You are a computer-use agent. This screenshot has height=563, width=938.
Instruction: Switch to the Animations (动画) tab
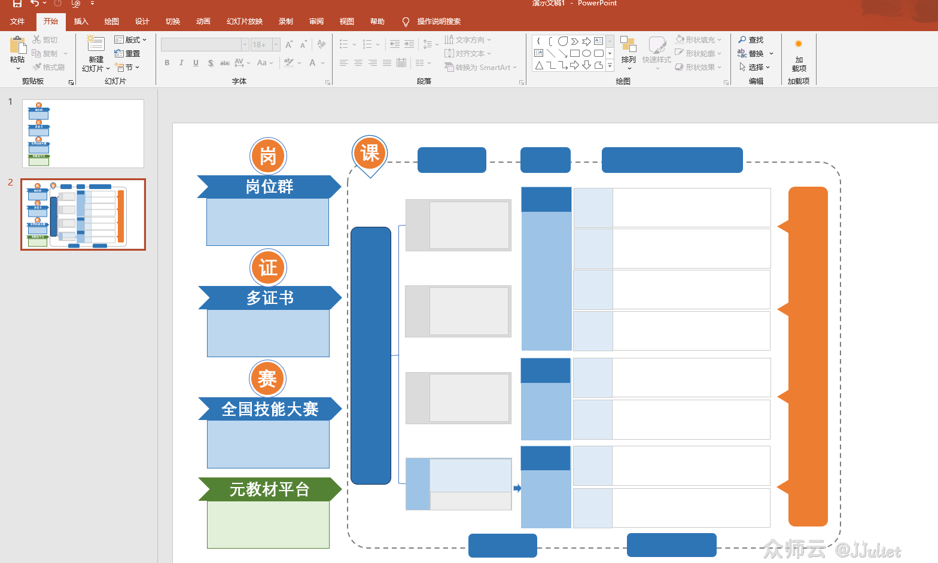(203, 22)
